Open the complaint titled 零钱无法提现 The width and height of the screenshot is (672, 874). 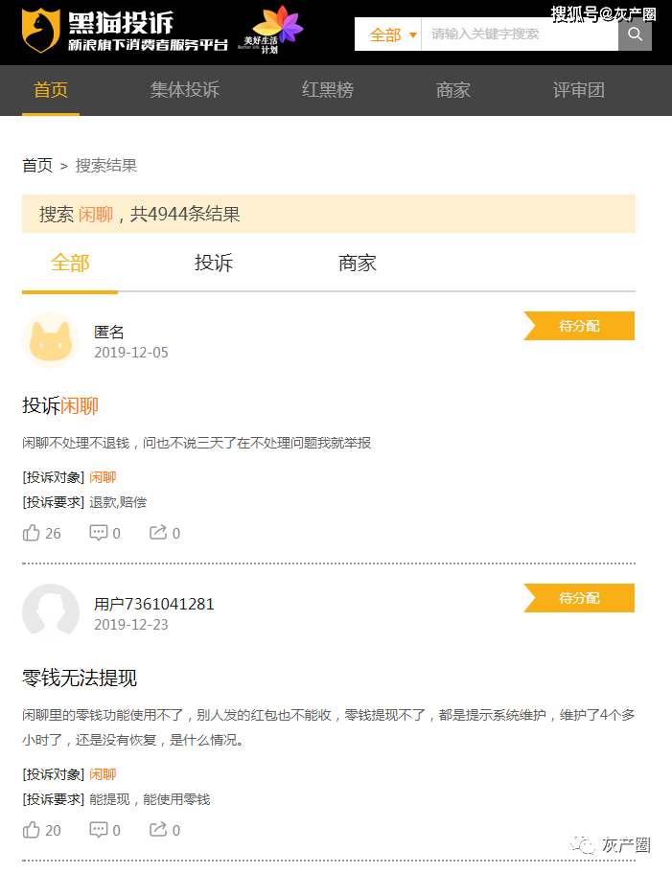coord(80,678)
